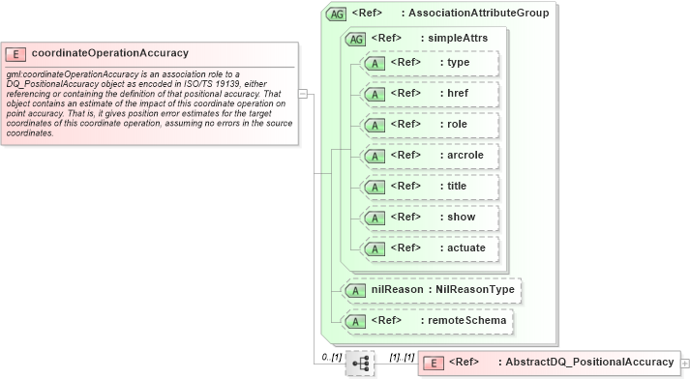Click the A icon beside show
The height and width of the screenshot is (379, 690).
pyautogui.click(x=375, y=219)
